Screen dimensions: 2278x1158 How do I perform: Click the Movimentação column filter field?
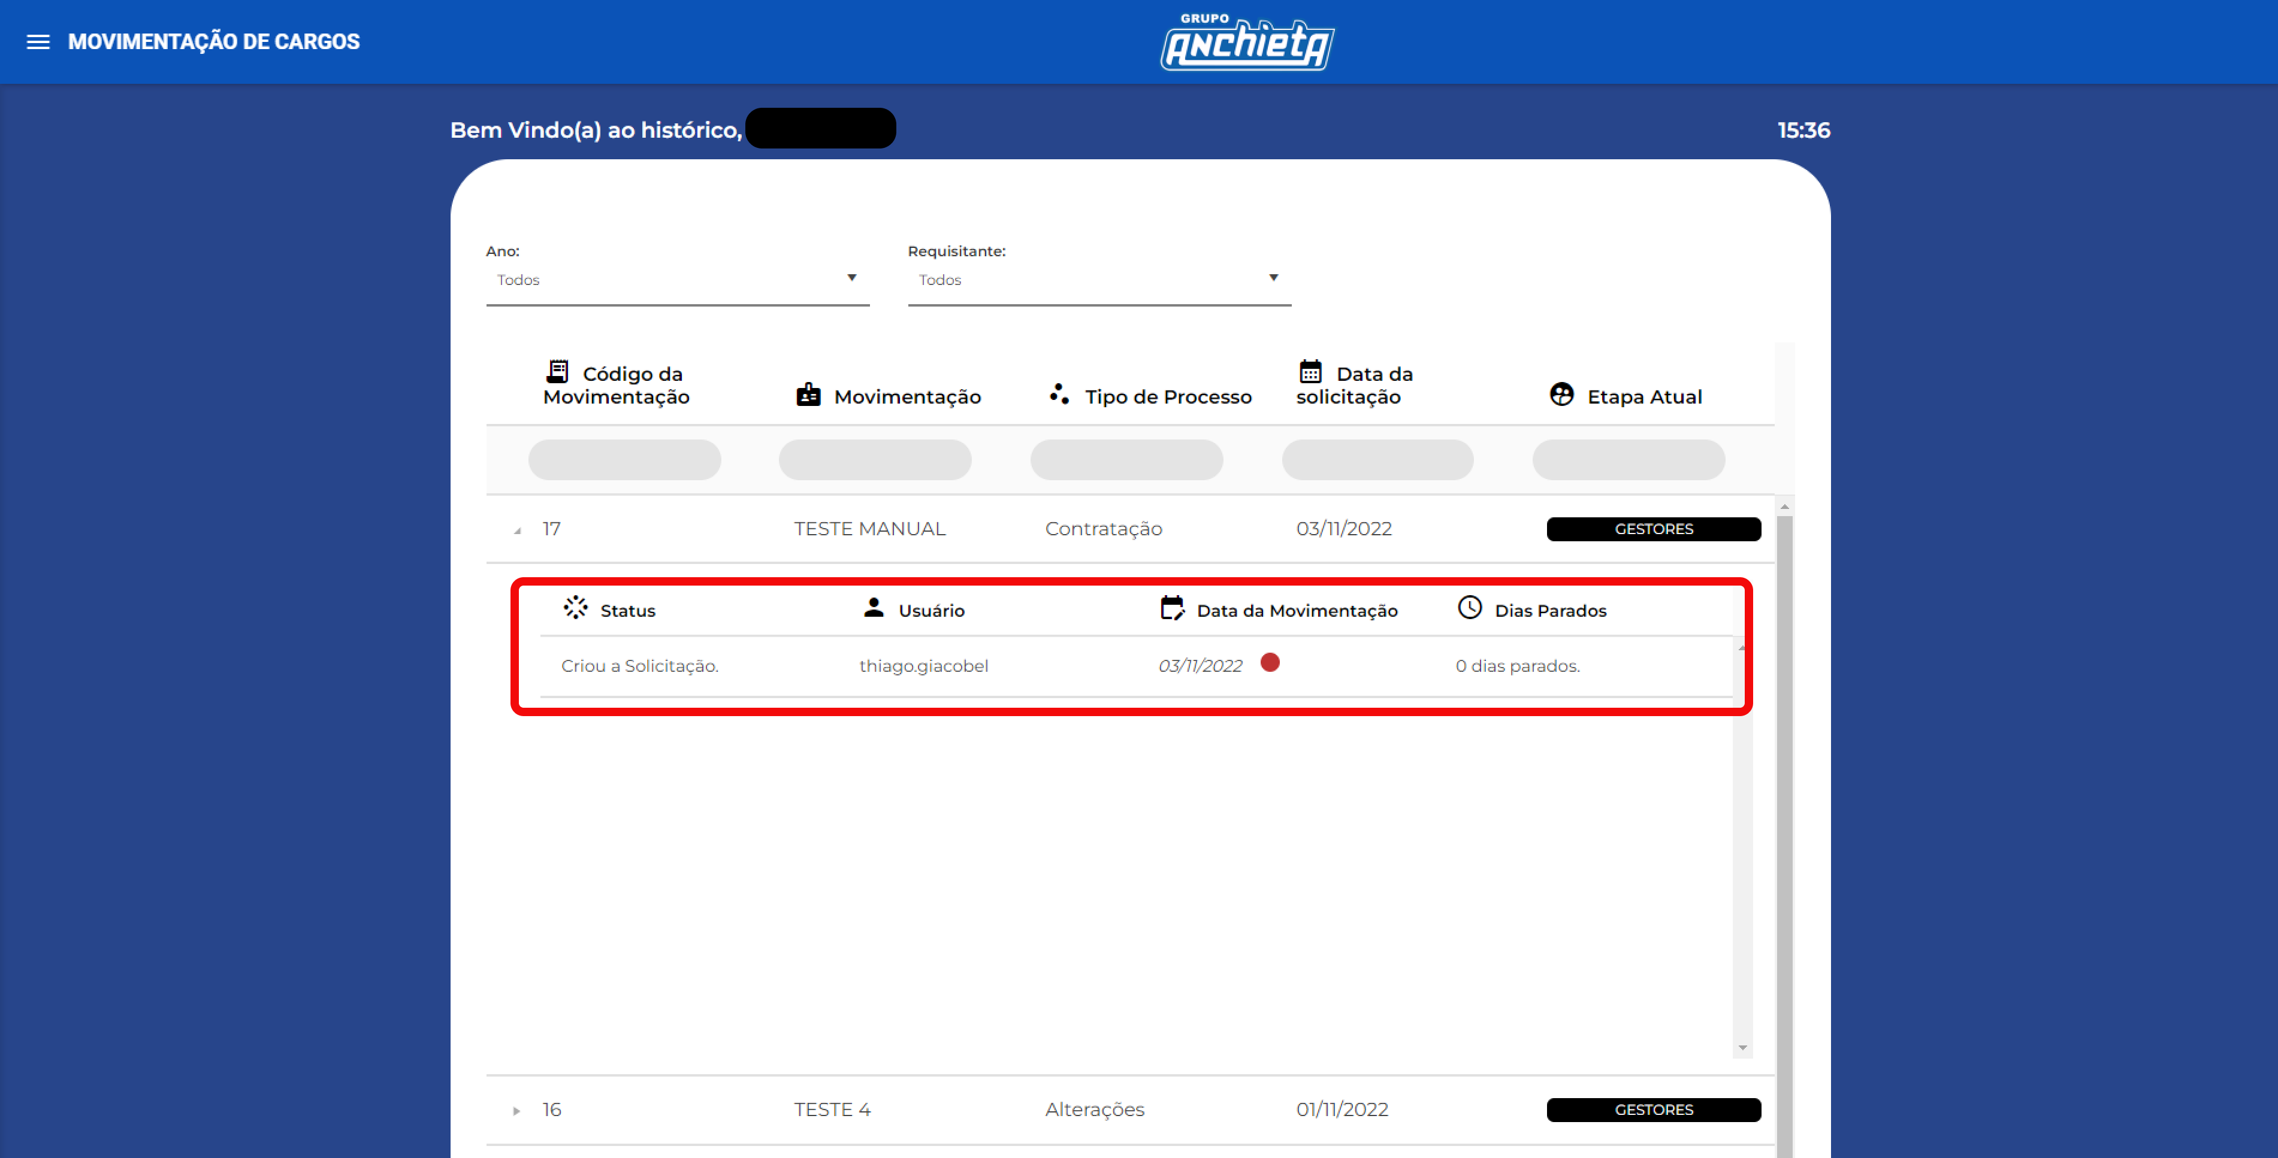[875, 460]
